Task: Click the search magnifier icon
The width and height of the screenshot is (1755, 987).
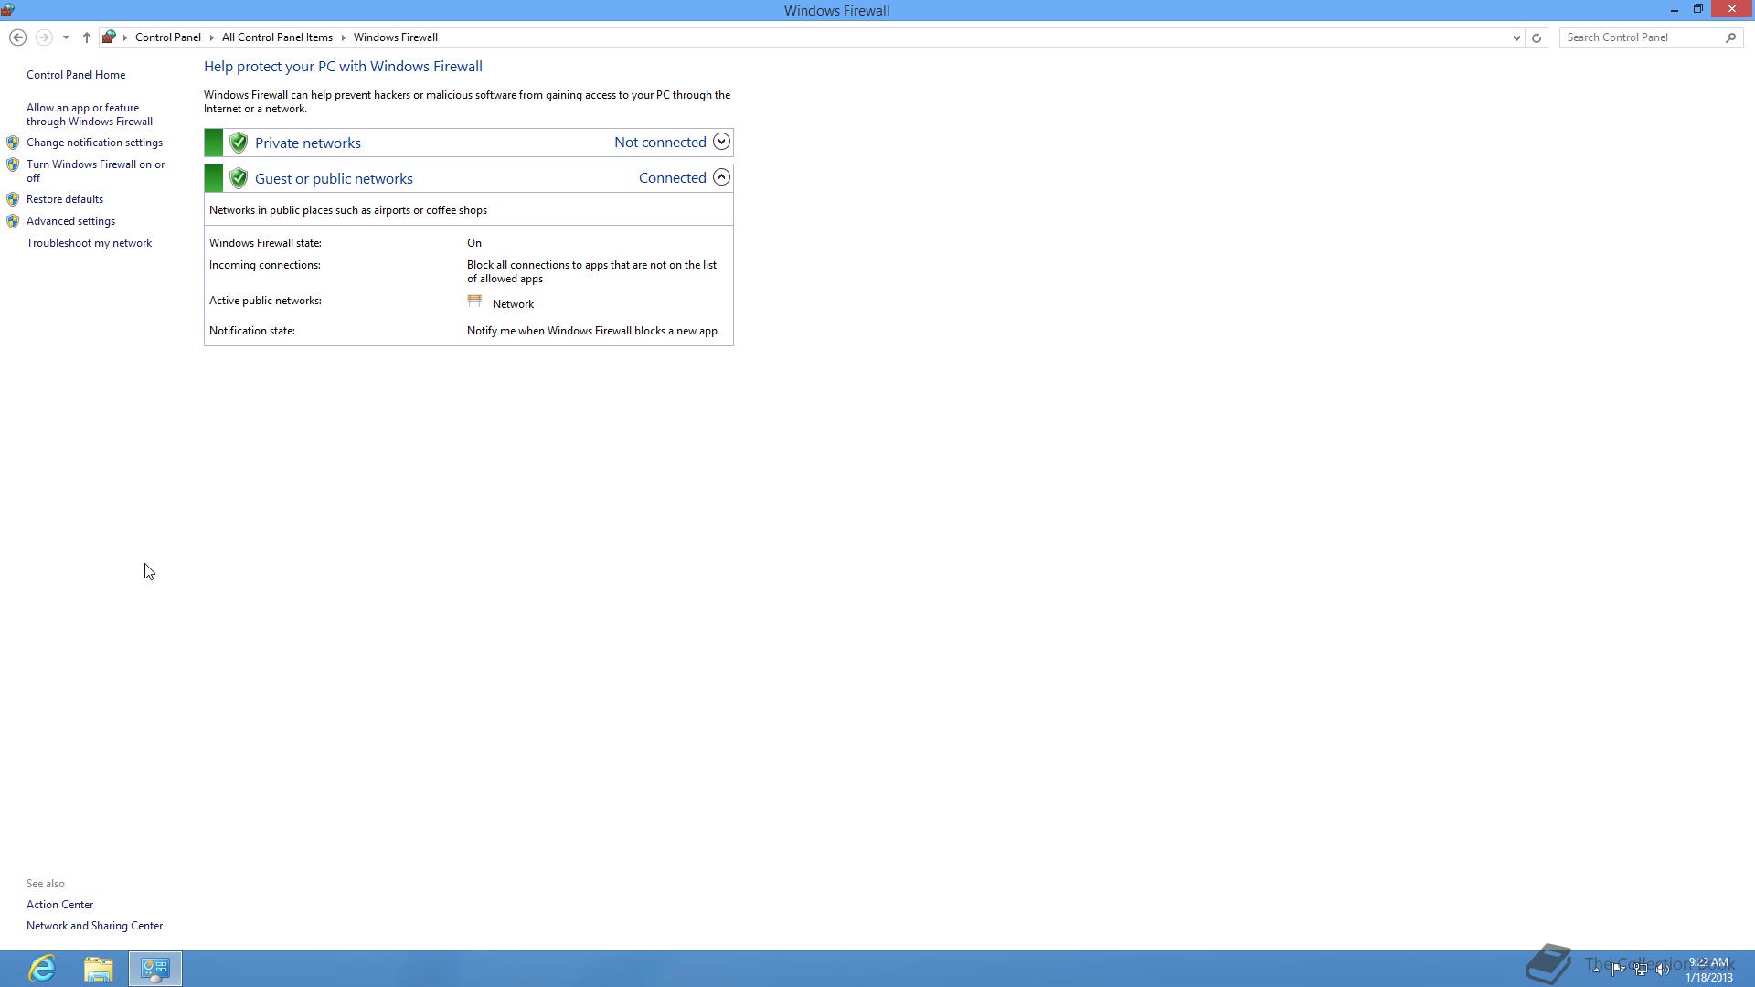Action: pos(1730,37)
